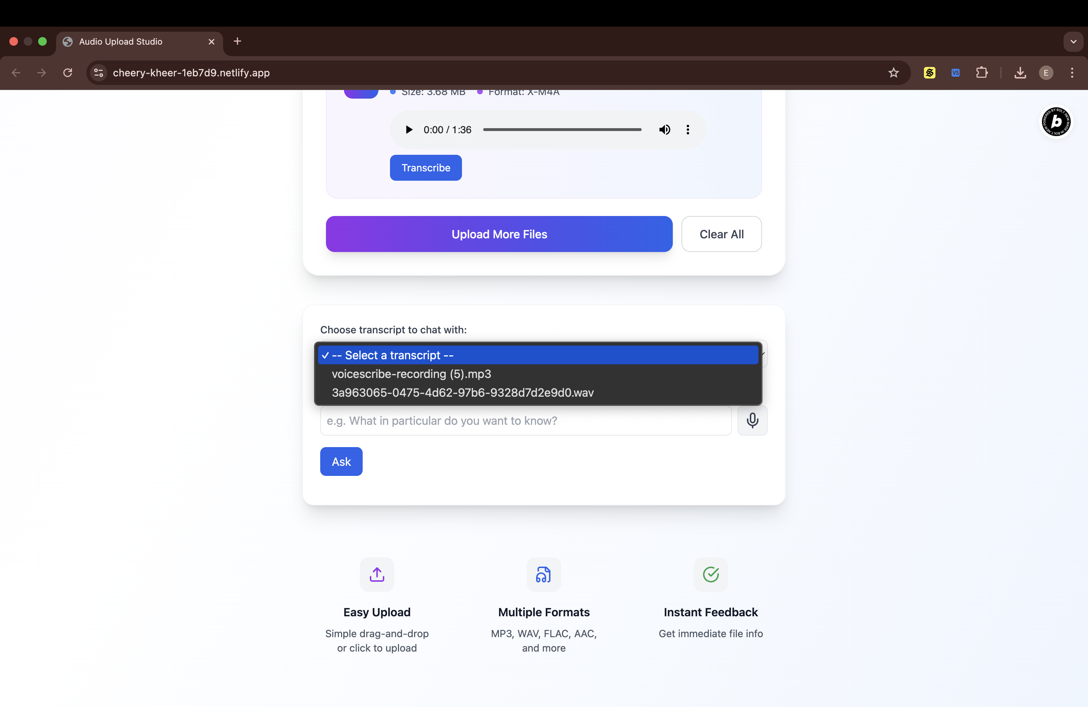This screenshot has width=1088, height=707.
Task: Open browser extensions puzzle icon
Action: point(982,73)
